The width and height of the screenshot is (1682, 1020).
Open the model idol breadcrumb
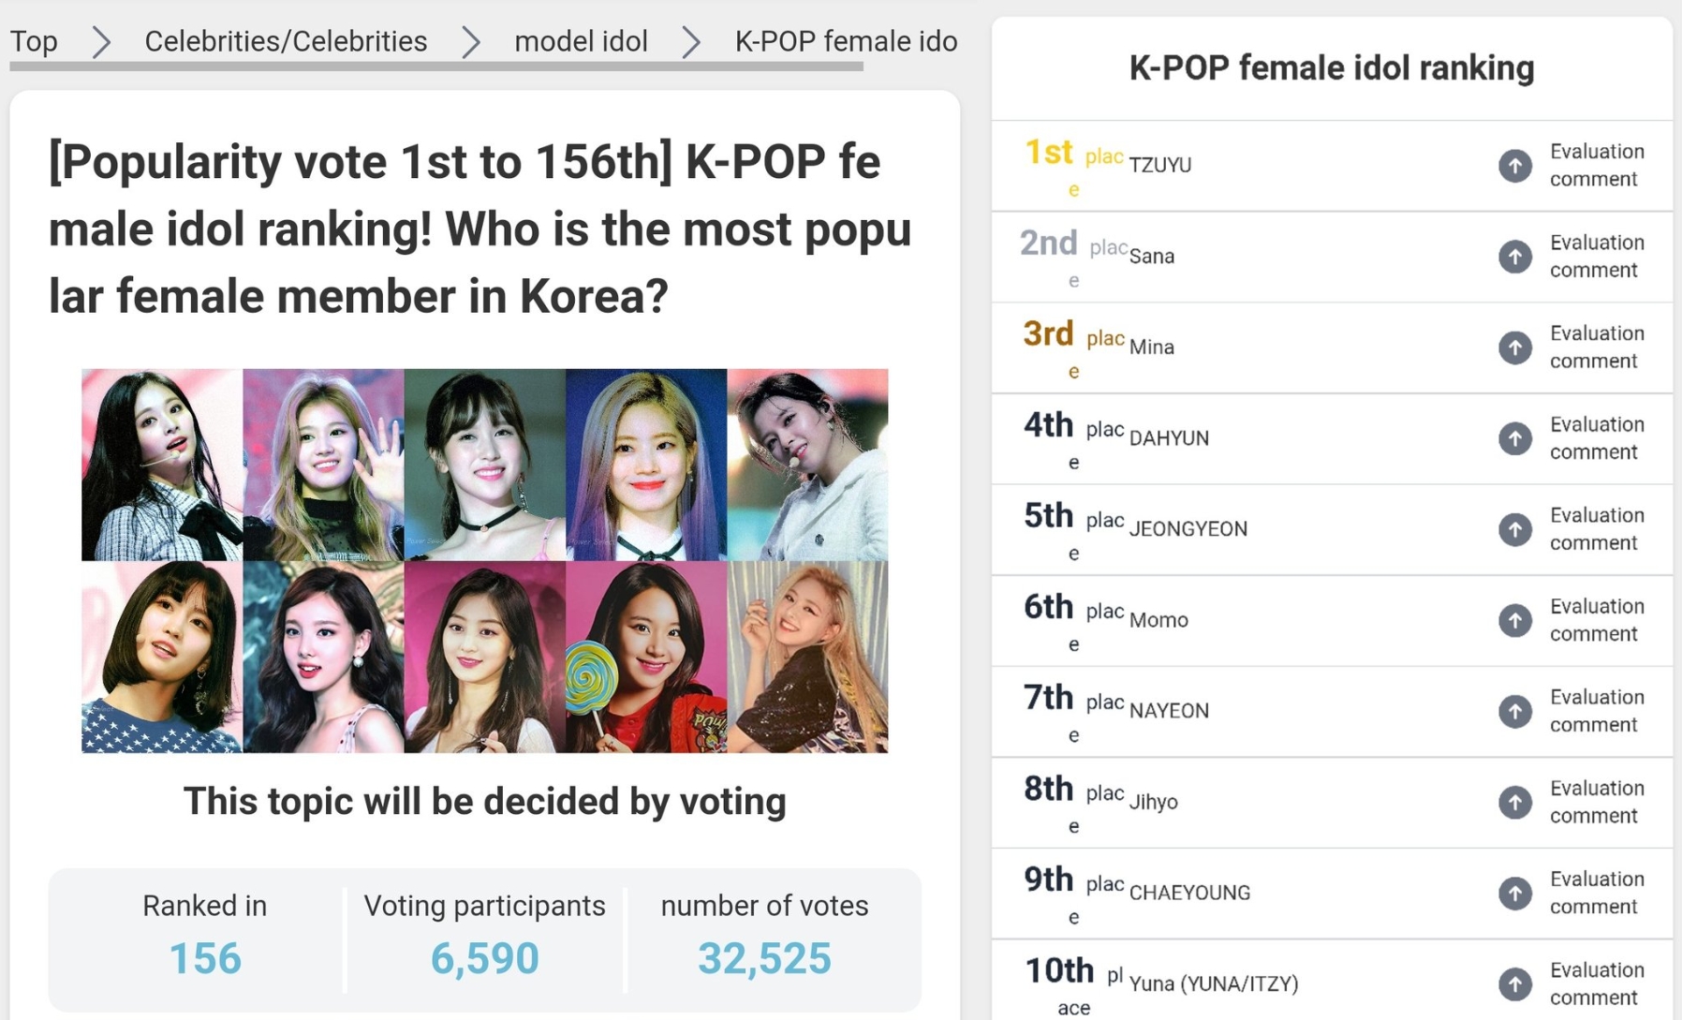(x=581, y=41)
